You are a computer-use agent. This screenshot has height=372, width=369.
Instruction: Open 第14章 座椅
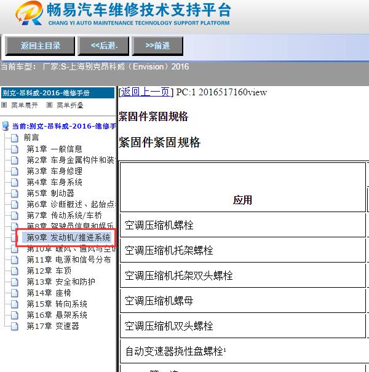point(49,293)
